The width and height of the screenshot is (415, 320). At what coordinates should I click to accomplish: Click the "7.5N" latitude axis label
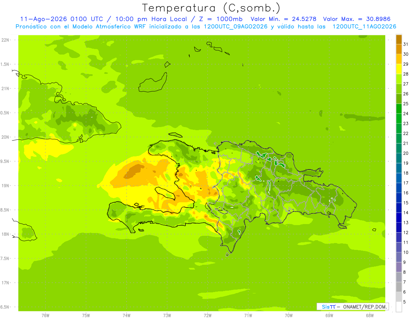click(x=5, y=259)
